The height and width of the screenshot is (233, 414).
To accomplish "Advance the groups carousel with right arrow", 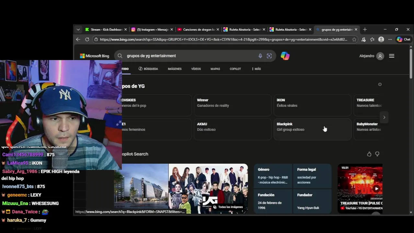I will tap(384, 117).
